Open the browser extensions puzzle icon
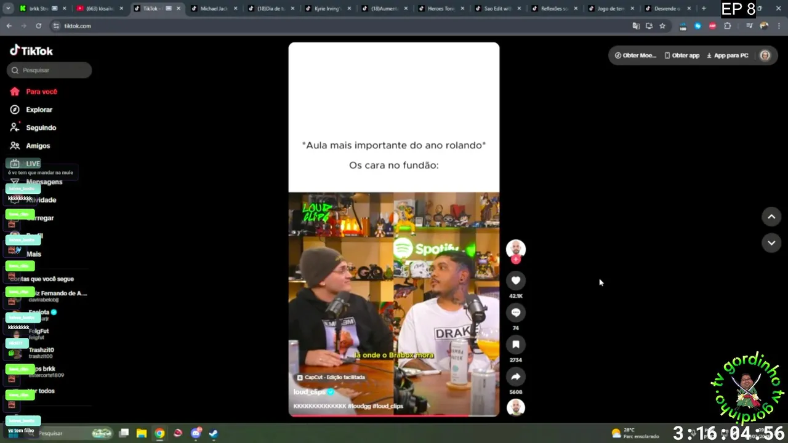The height and width of the screenshot is (443, 788). pyautogui.click(x=728, y=26)
